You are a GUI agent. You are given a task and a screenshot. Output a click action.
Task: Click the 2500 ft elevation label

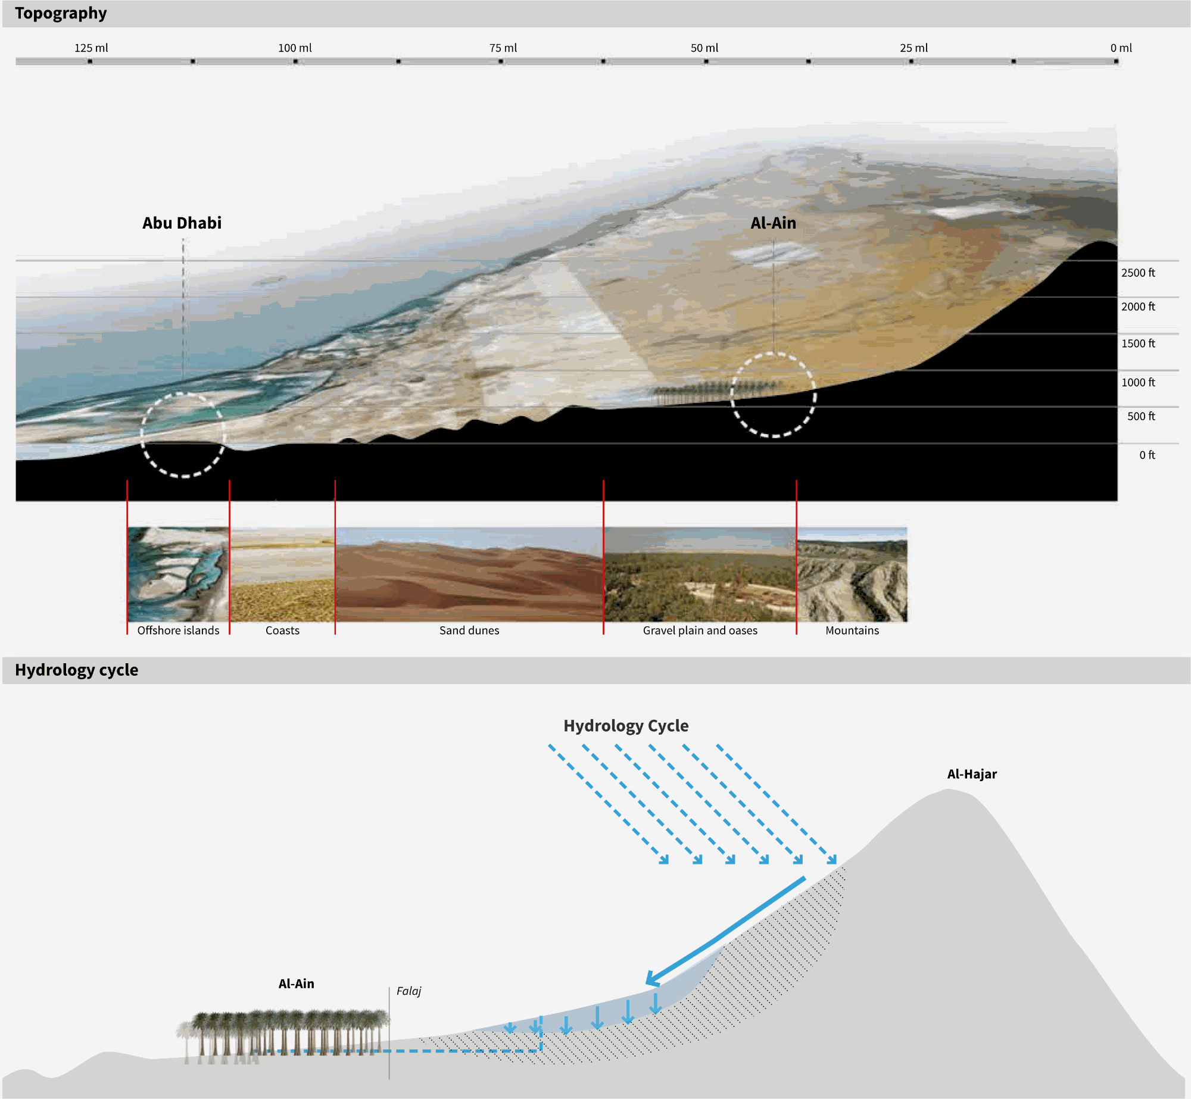coord(1137,273)
